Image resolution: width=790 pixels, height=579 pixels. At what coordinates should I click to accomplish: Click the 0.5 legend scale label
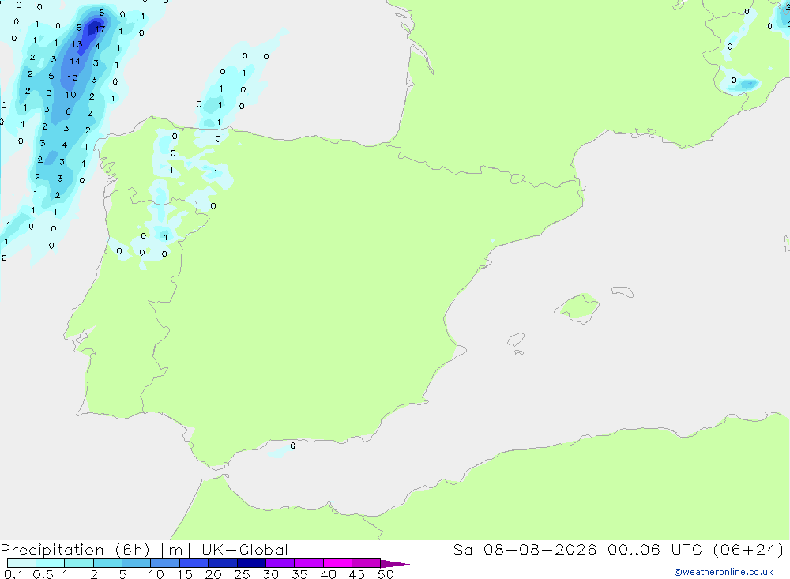[x=43, y=574]
